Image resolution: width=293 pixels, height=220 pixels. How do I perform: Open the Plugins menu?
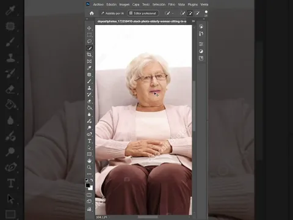pyautogui.click(x=193, y=4)
